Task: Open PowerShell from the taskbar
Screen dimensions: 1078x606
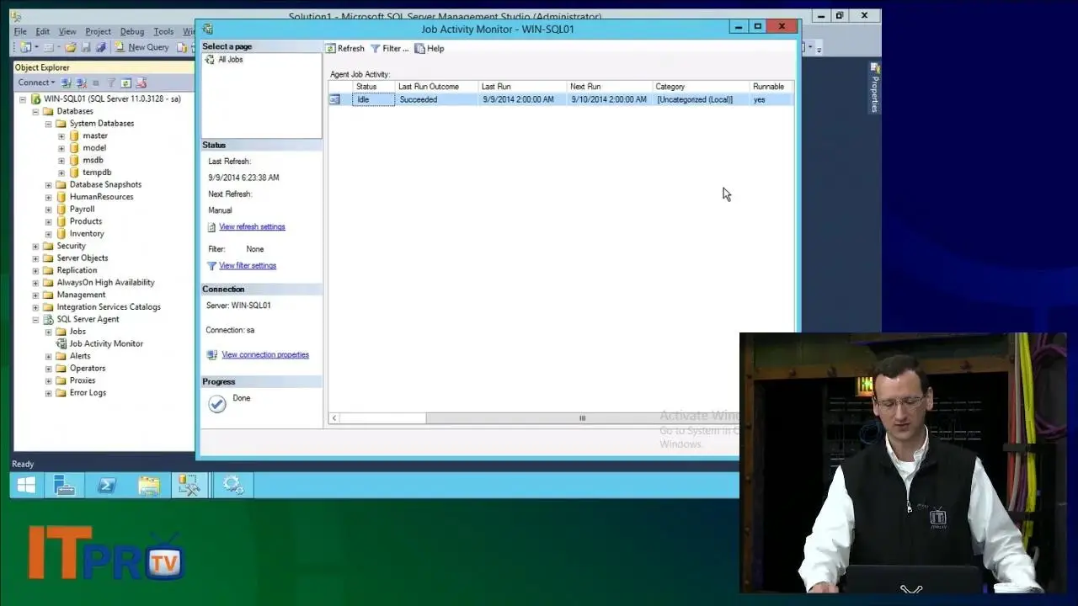Action: point(107,486)
